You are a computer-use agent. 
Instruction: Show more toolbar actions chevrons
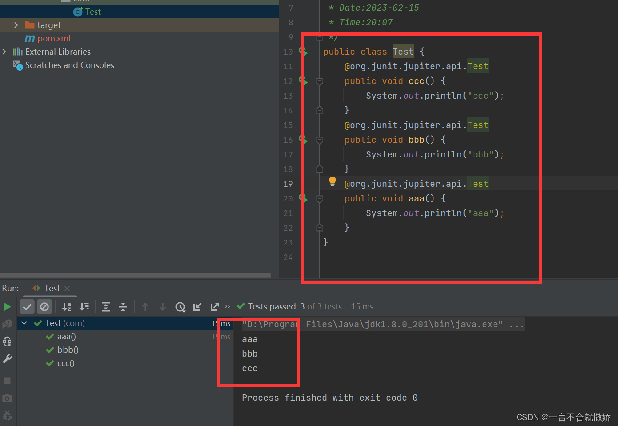coord(228,306)
